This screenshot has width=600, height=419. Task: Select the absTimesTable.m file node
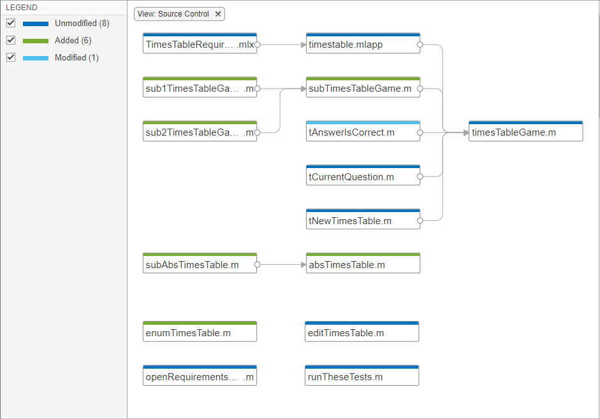[363, 264]
